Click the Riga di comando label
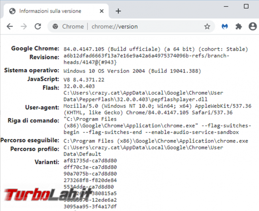Image resolution: width=259 pixels, height=211 pixels. 33,121
